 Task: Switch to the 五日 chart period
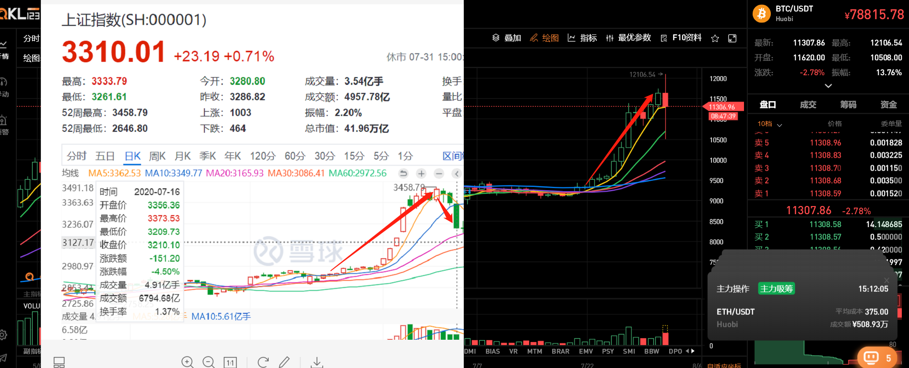tap(105, 156)
